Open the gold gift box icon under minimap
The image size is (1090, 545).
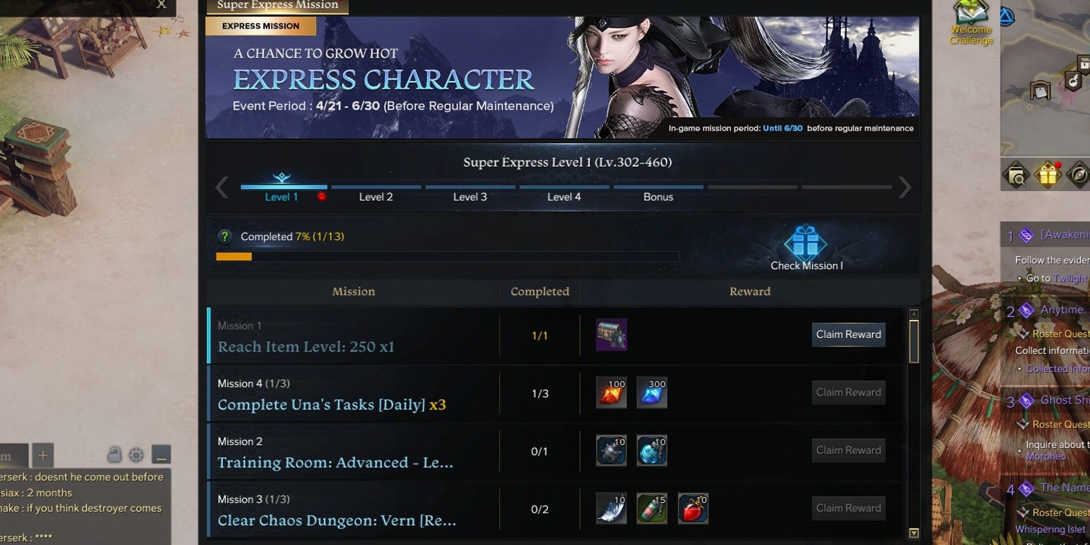pyautogui.click(x=1047, y=175)
